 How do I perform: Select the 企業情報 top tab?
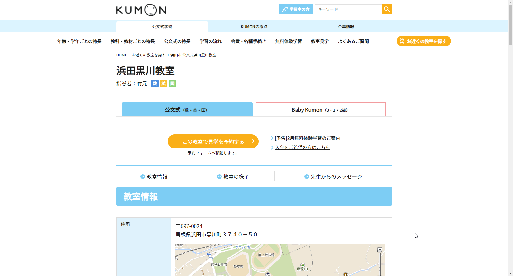coord(346,27)
